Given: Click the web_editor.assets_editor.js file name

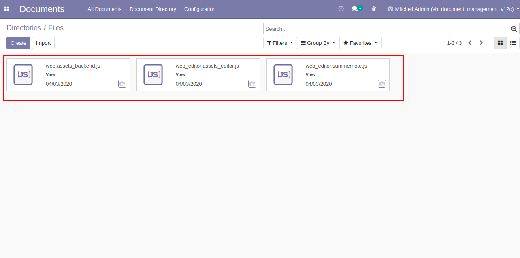Looking at the screenshot, I should [207, 66].
